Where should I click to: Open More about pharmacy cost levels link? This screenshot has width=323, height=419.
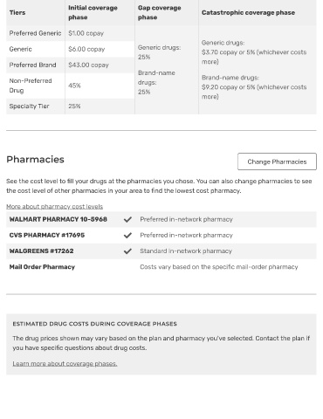[x=55, y=206]
